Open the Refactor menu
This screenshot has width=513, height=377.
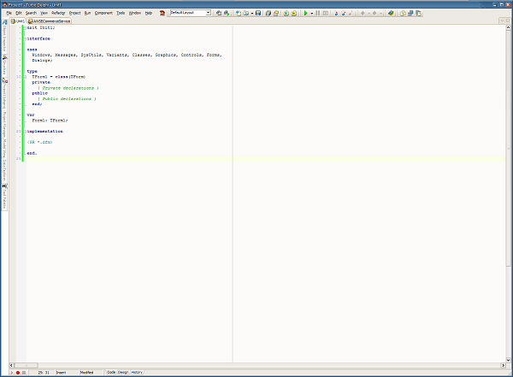(59, 14)
